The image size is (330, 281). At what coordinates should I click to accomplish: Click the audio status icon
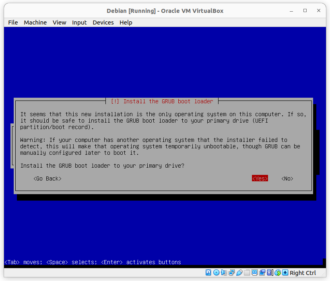[x=223, y=273]
